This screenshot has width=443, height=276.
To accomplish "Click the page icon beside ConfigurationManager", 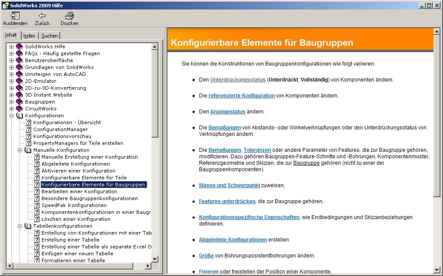I will pyautogui.click(x=29, y=129).
